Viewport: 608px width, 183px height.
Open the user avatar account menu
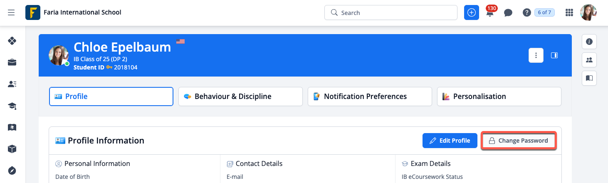(x=588, y=12)
